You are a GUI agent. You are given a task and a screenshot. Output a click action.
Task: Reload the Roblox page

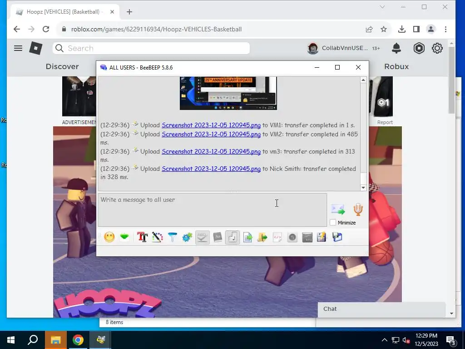click(x=46, y=29)
